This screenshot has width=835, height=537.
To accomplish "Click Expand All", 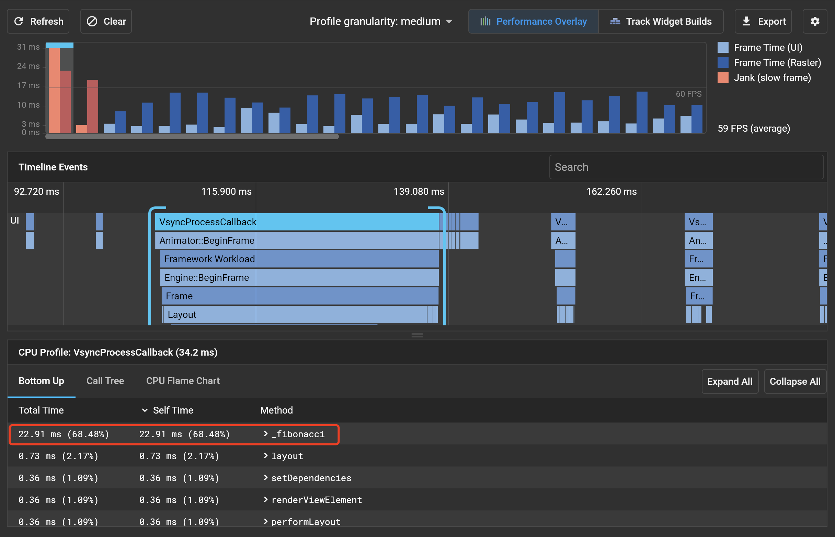I will (730, 381).
